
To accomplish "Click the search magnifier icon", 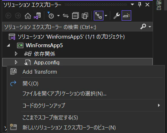I will (143, 26).
